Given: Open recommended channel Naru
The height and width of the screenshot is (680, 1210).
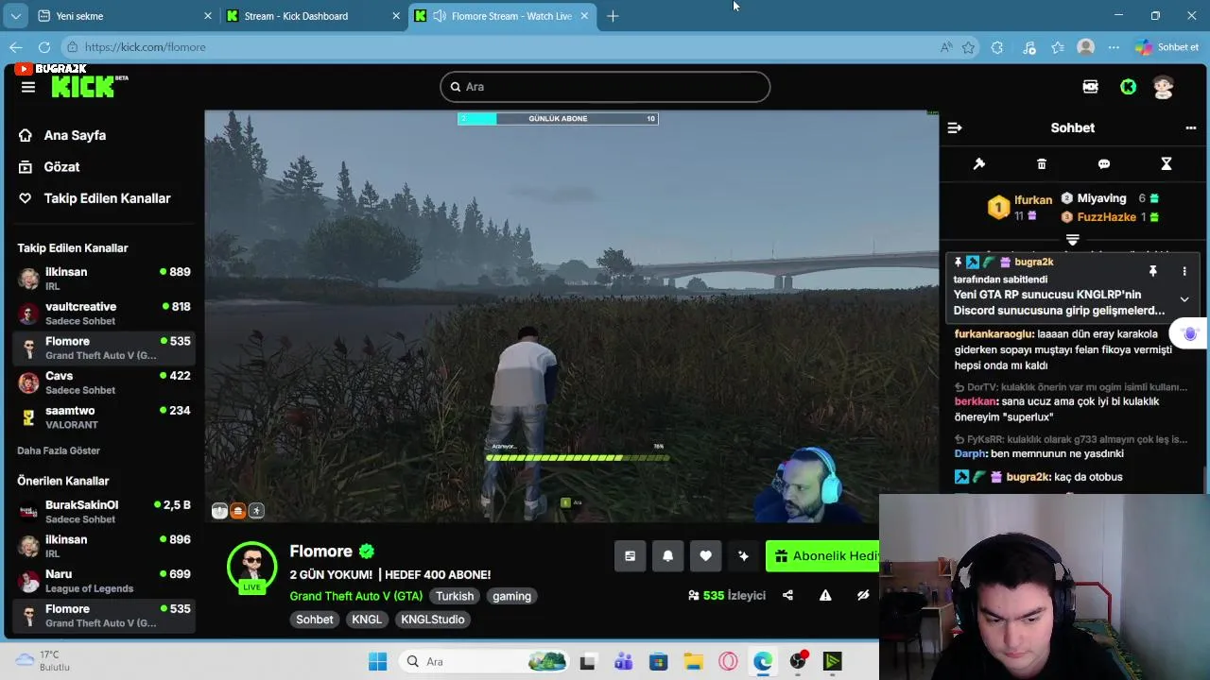Looking at the screenshot, I should coord(104,581).
